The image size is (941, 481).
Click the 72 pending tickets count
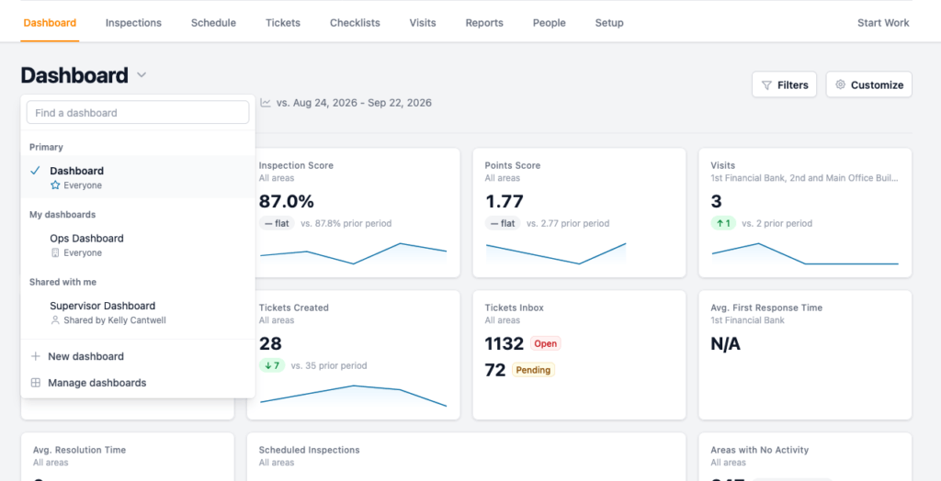[x=495, y=370]
